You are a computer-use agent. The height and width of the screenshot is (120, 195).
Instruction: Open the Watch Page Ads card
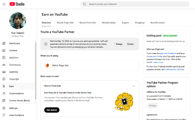[90, 65]
